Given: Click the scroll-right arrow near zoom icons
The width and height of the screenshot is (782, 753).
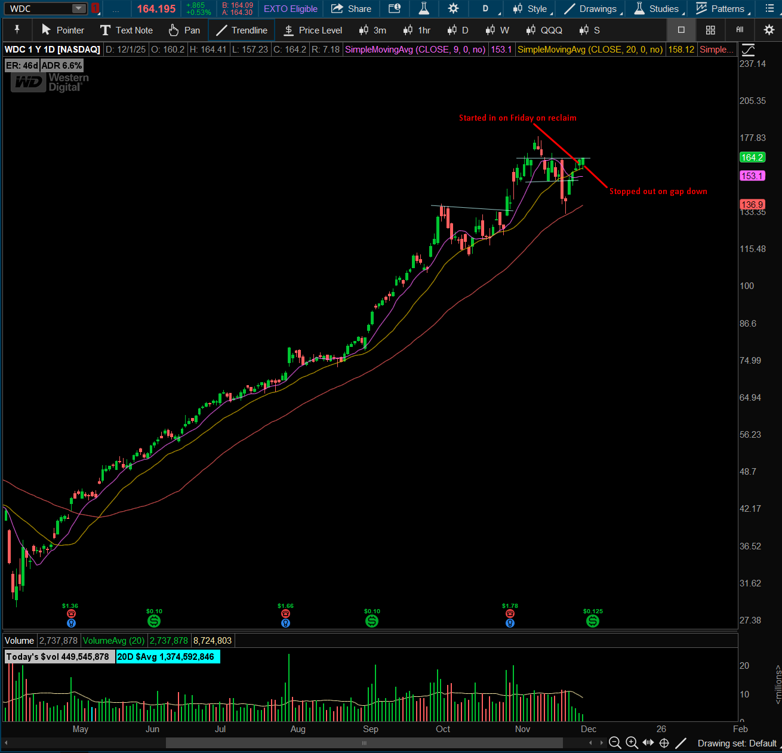Looking at the screenshot, I should click(x=601, y=743).
